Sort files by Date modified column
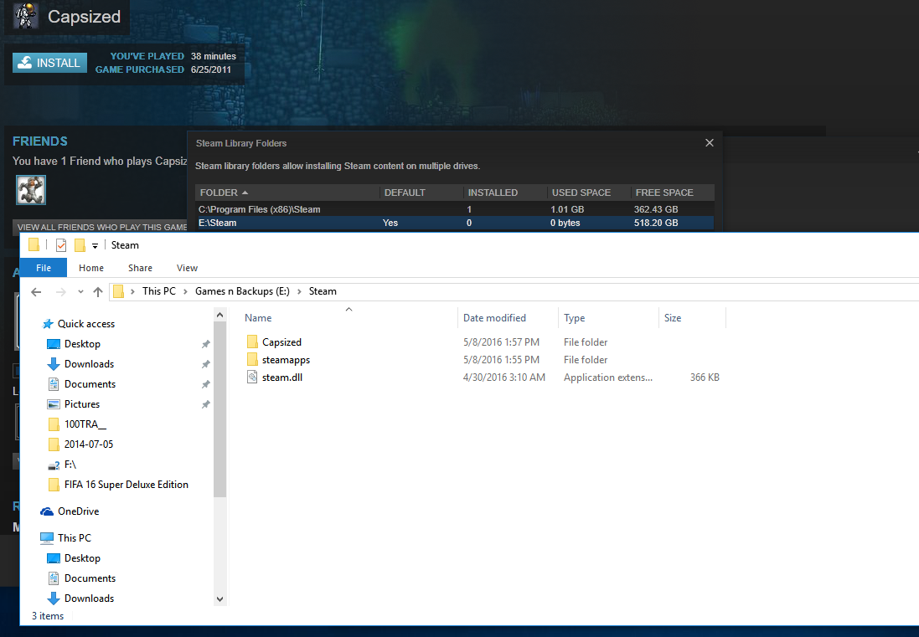This screenshot has width=919, height=637. 508,318
